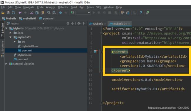This screenshot has width=191, height=111.
Task: Collapse the mybatis01 module node
Action: click(11, 37)
